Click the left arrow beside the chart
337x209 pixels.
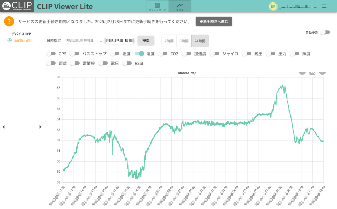pyautogui.click(x=3, y=127)
